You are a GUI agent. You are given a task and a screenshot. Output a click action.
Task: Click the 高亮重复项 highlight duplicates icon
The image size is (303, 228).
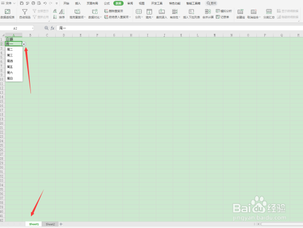pos(78,11)
